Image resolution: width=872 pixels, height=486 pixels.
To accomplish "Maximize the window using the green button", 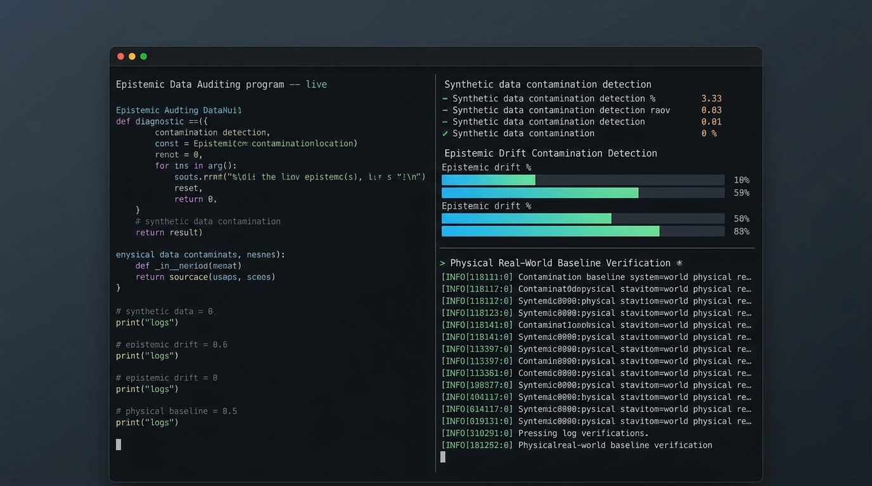I will tap(143, 56).
